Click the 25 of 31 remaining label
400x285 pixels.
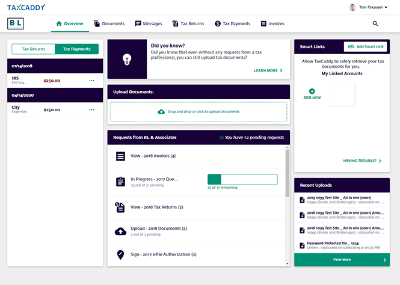point(223,188)
